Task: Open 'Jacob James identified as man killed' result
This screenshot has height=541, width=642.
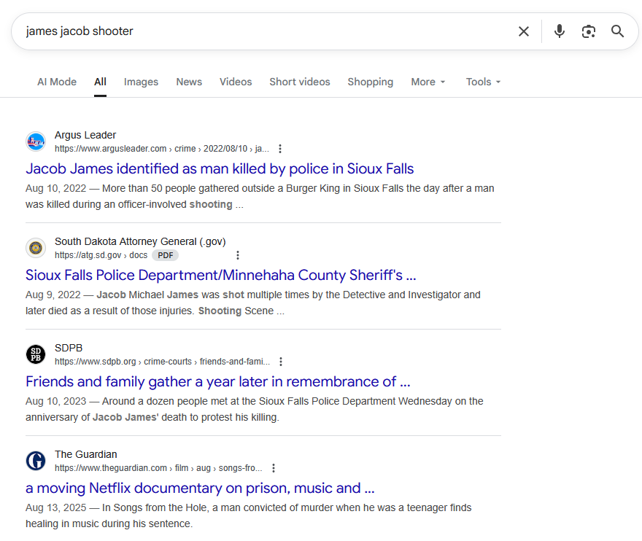Action: [x=220, y=168]
